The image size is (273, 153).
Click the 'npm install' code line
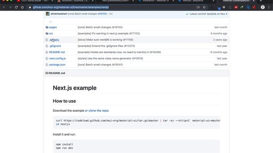tap(64, 144)
